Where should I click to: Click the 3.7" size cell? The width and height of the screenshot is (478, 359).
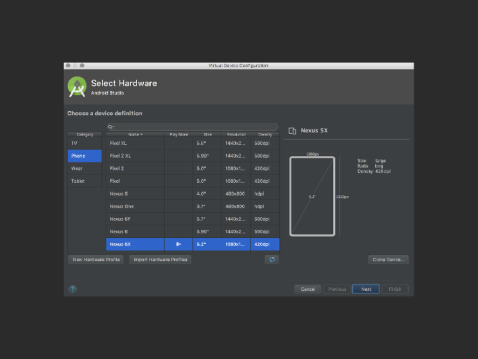(207, 206)
